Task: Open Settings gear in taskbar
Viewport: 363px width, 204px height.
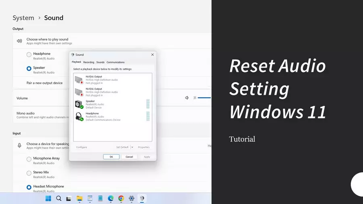Action: tap(131, 198)
